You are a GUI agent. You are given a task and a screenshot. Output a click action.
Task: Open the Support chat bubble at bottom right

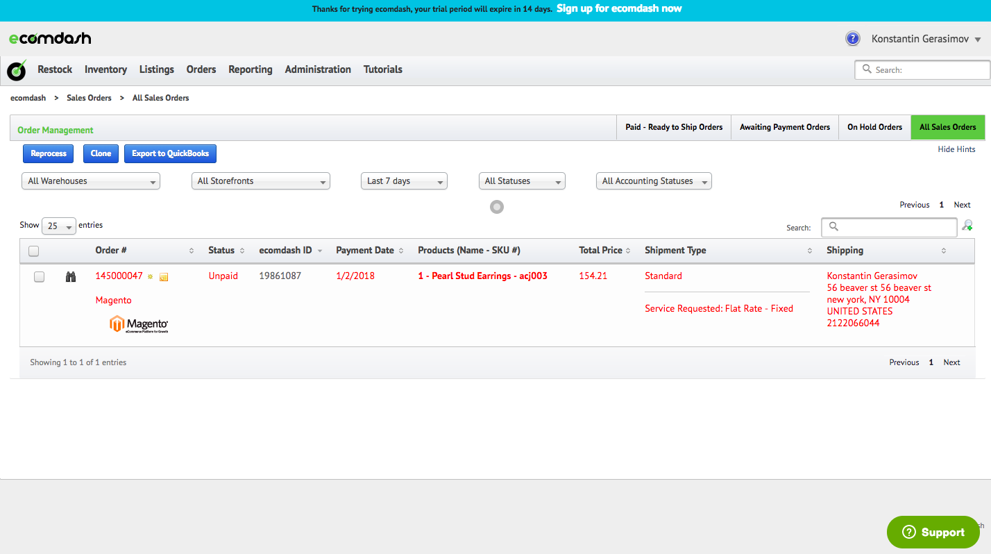point(933,532)
